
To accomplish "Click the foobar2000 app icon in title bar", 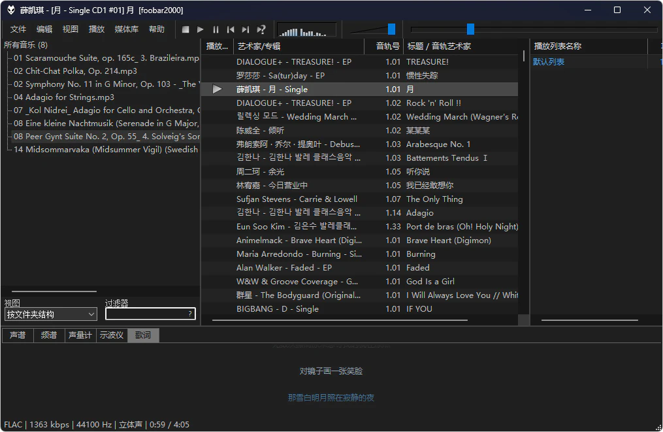I will (11, 10).
